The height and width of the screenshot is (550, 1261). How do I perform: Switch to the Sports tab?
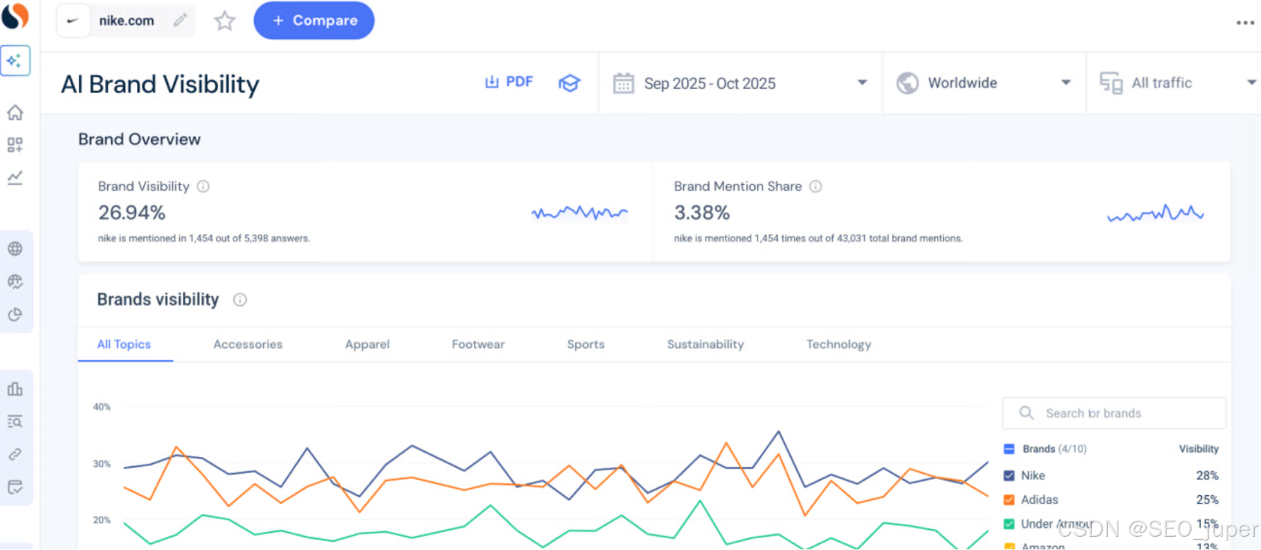click(x=585, y=345)
